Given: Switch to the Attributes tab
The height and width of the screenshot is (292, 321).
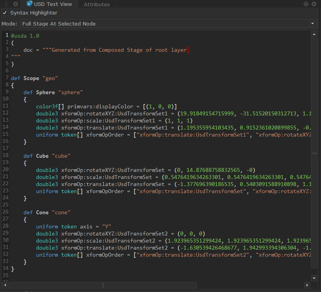Looking at the screenshot, I should [x=97, y=4].
